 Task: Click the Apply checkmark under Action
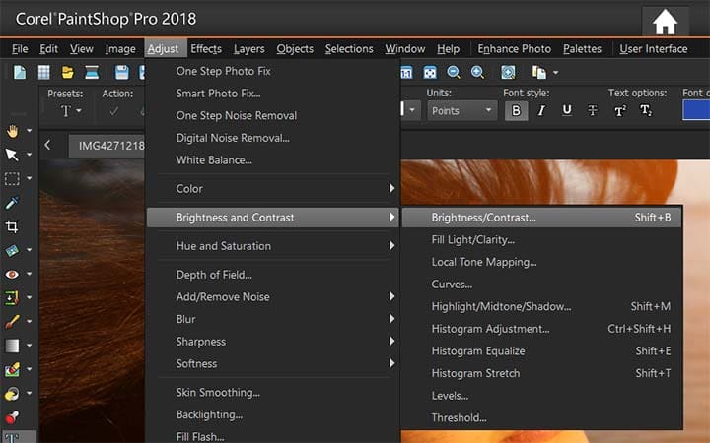pyautogui.click(x=114, y=111)
